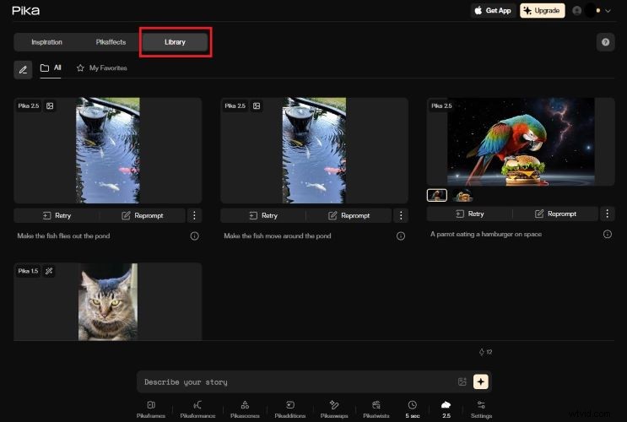
Task: Show info for parrot eating a hamburger
Action: pos(607,234)
